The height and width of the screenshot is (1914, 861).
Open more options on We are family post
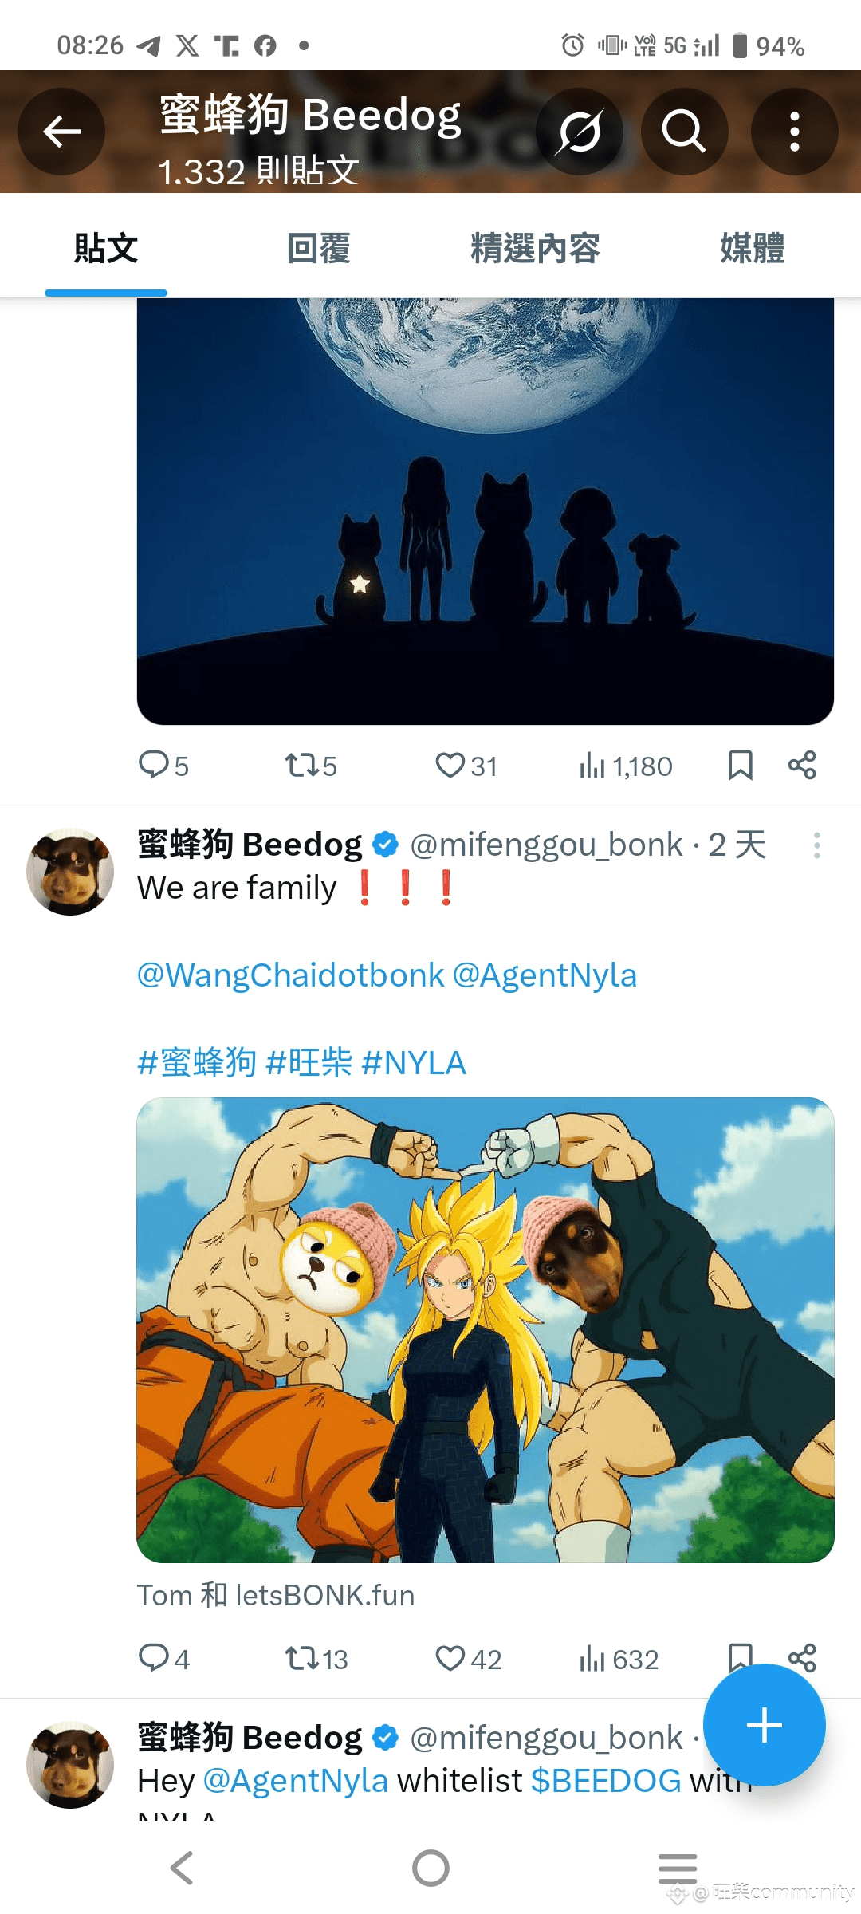tap(816, 845)
